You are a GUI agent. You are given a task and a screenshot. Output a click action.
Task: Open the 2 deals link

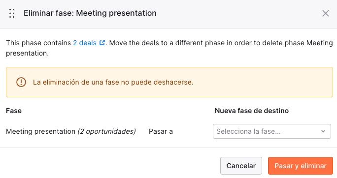[x=85, y=43]
